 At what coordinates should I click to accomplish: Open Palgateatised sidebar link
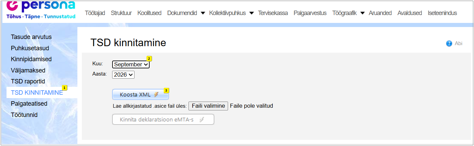pyautogui.click(x=29, y=104)
